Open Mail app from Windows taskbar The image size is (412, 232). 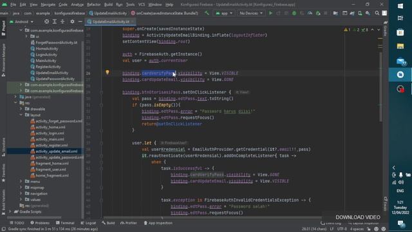tap(400, 61)
